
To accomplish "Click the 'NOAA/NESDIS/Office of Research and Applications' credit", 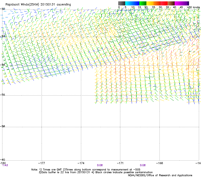I will [160, 175].
